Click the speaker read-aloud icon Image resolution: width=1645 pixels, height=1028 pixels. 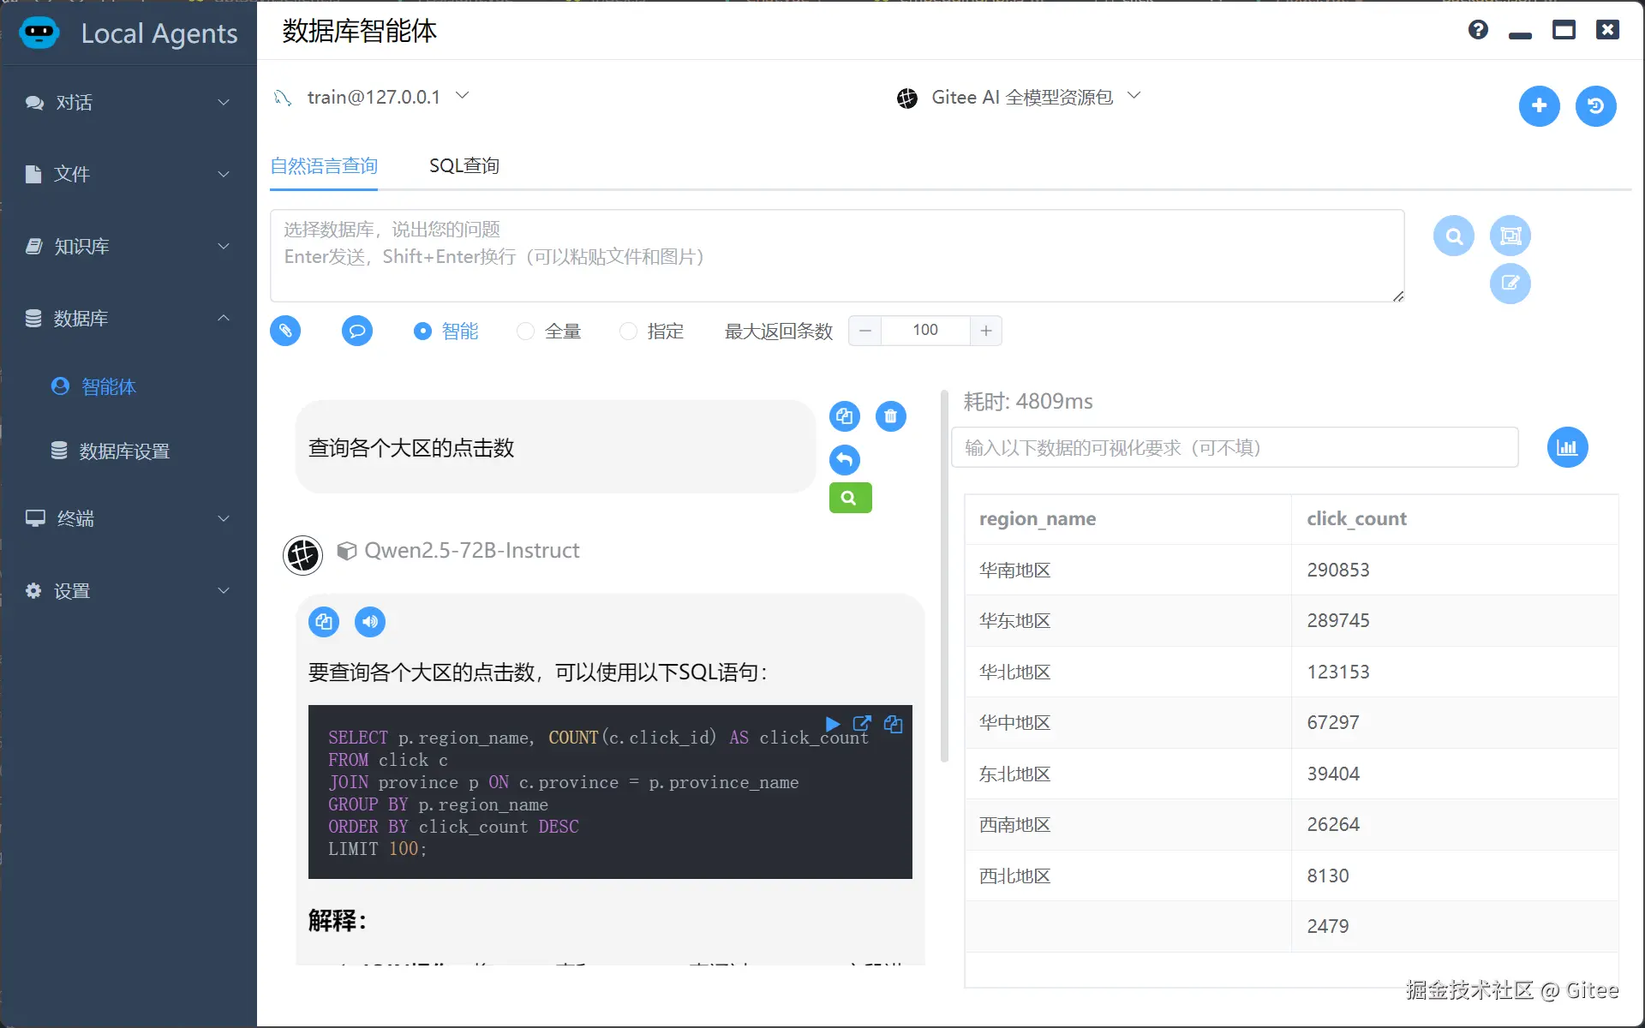pyautogui.click(x=370, y=622)
